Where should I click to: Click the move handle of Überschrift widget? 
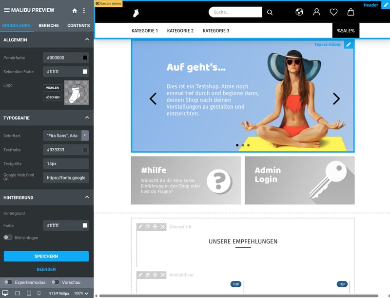155,227
